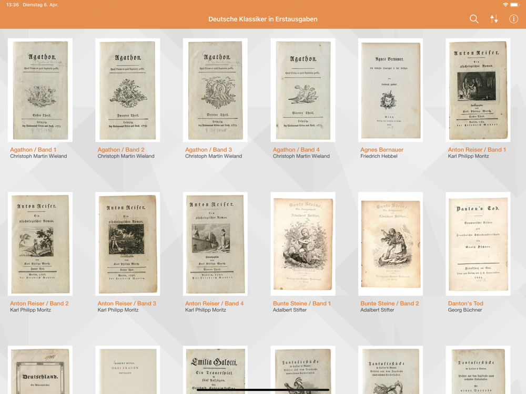Open Agathon Band 4 cover thumbnail

click(303, 90)
